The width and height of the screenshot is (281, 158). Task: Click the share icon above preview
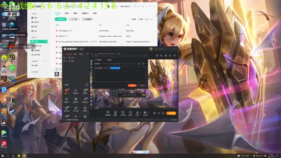(x=175, y=55)
